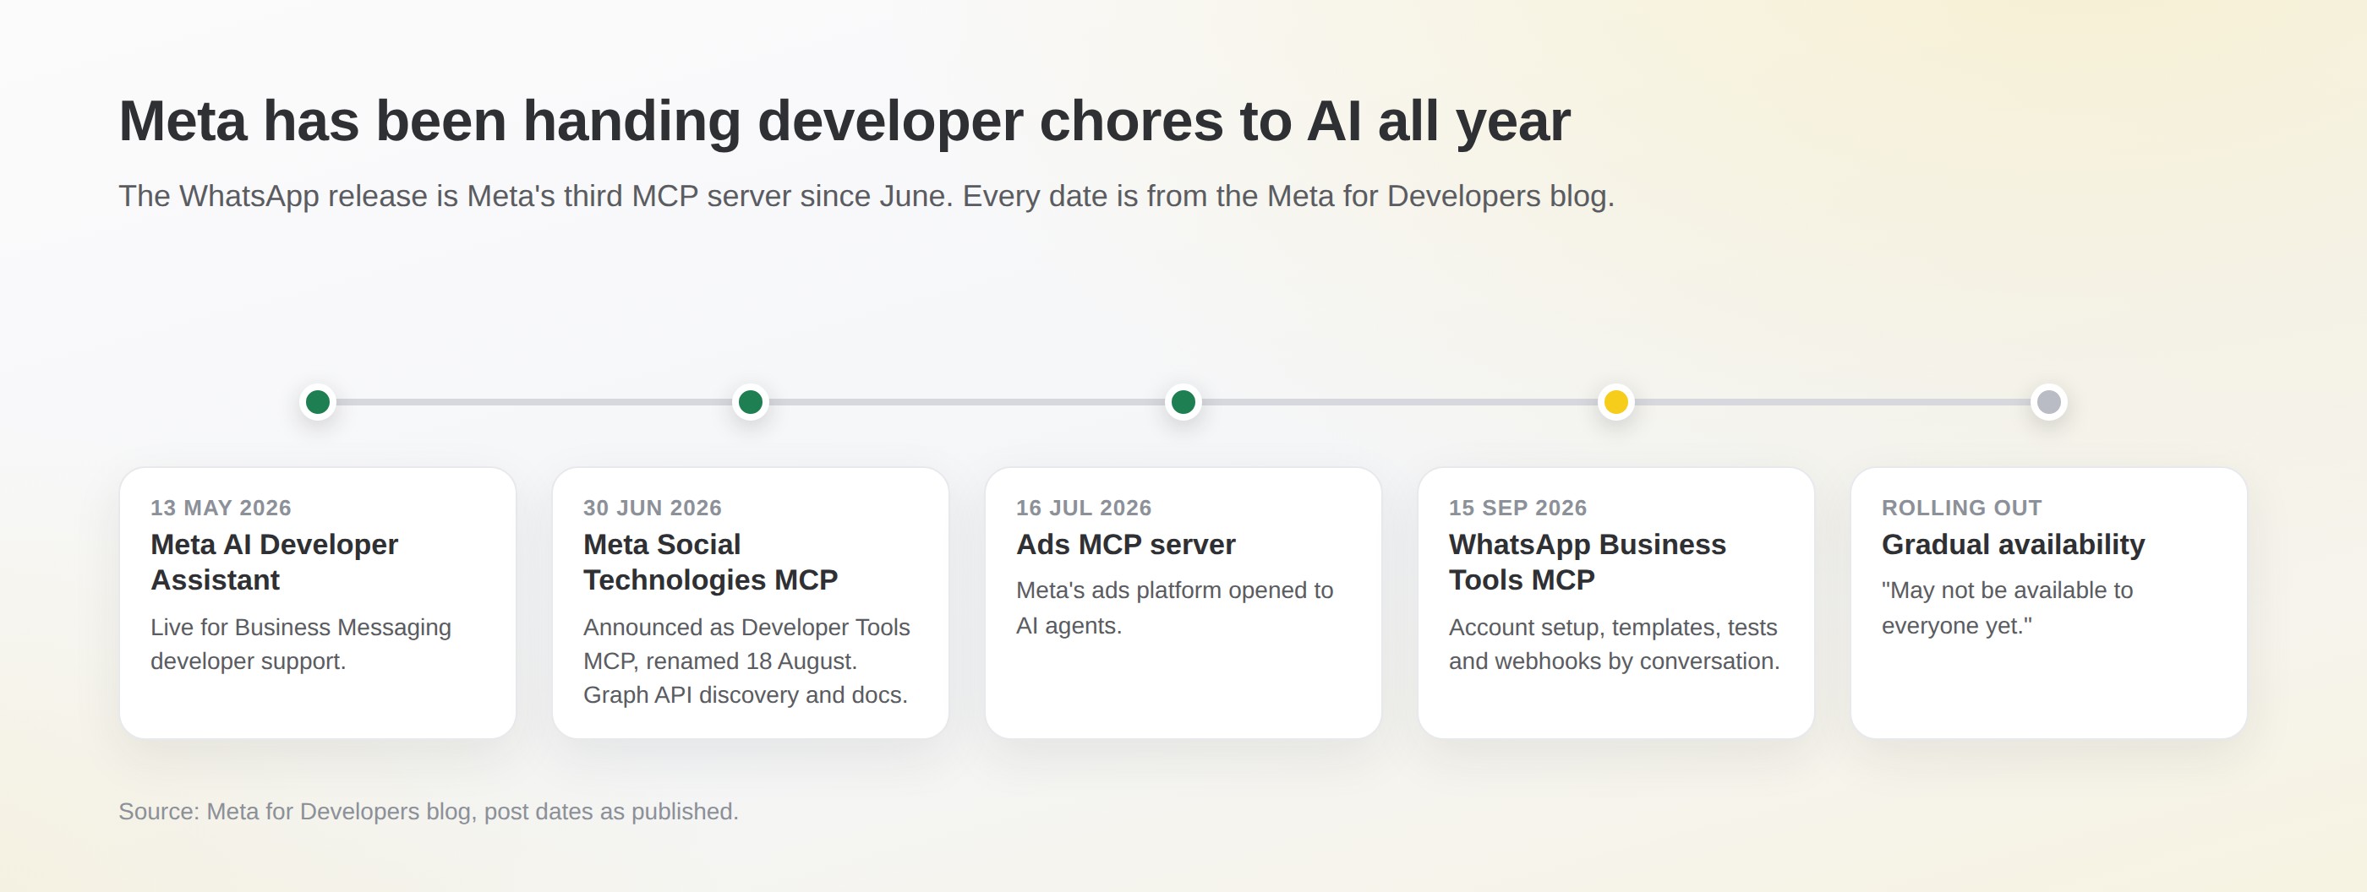
Task: Click "Meta's ads platform opened to AI agents." text
Action: [x=1174, y=607]
